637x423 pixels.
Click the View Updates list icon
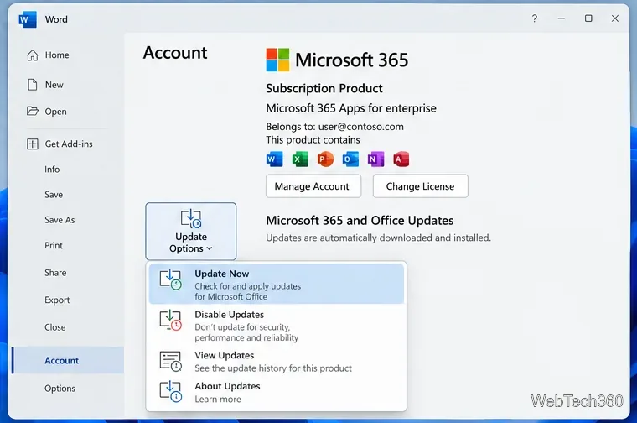tap(171, 361)
